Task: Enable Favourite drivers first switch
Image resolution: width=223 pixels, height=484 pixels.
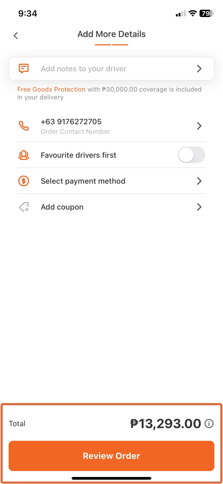Action: tap(191, 155)
